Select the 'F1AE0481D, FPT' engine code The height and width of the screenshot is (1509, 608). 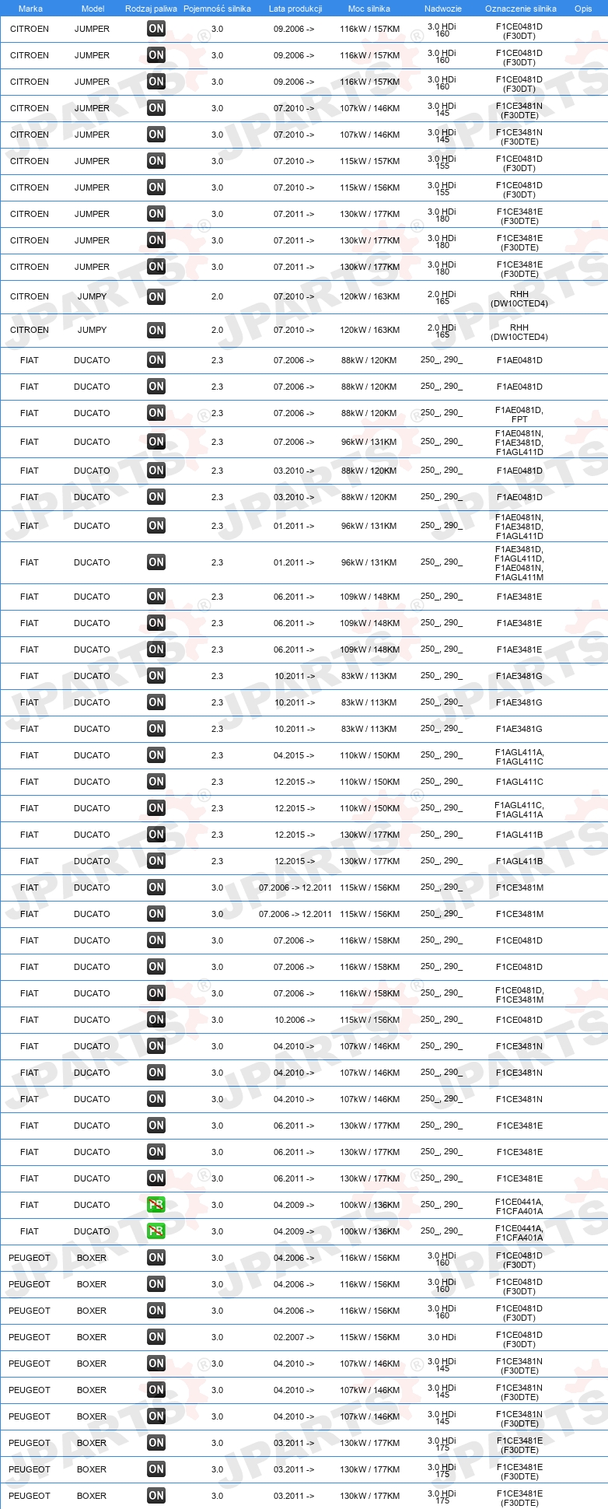(x=519, y=414)
